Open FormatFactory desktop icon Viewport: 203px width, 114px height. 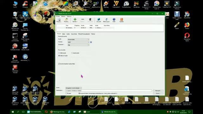(x=126, y=4)
